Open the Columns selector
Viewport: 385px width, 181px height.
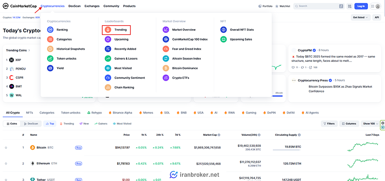point(349,124)
